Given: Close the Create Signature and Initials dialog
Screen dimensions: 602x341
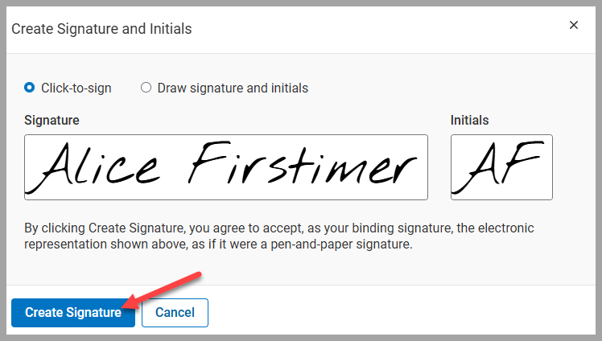Looking at the screenshot, I should [574, 25].
